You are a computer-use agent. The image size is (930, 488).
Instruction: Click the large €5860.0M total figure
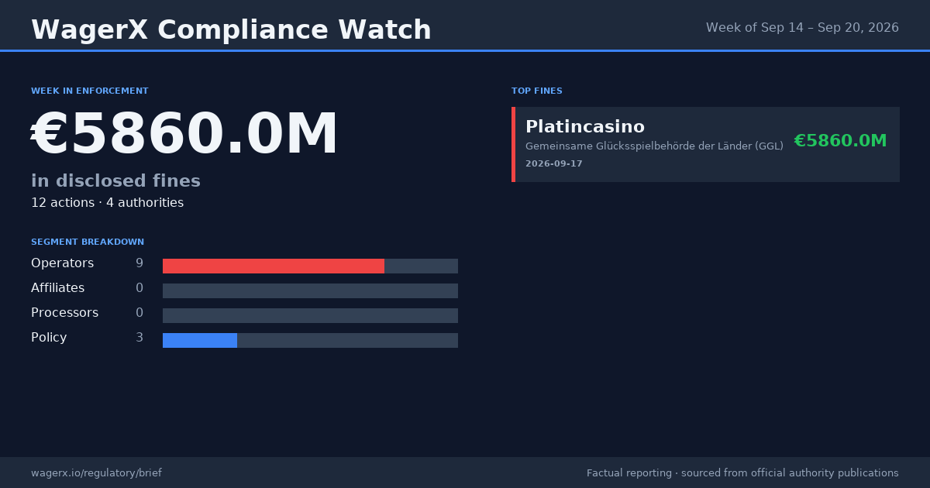pos(185,135)
